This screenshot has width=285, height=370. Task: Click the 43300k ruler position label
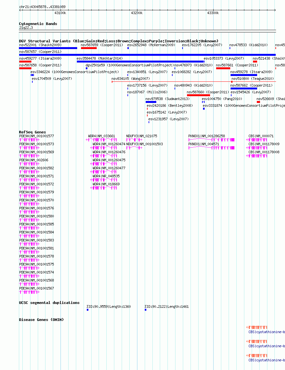(213, 13)
